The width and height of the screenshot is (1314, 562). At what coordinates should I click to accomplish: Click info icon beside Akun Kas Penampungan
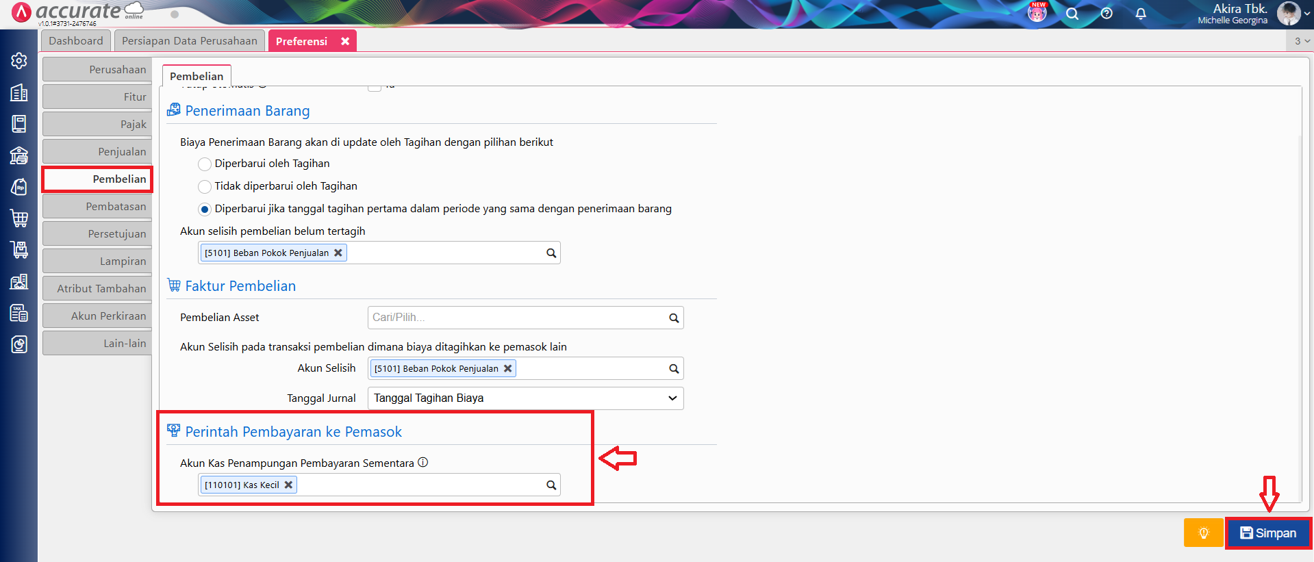point(423,463)
